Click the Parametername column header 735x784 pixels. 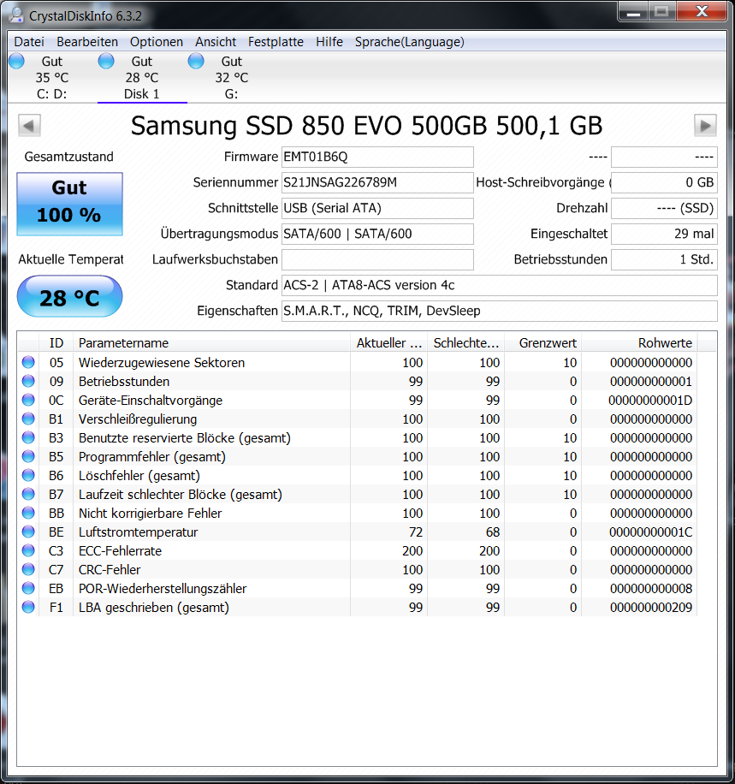[211, 343]
